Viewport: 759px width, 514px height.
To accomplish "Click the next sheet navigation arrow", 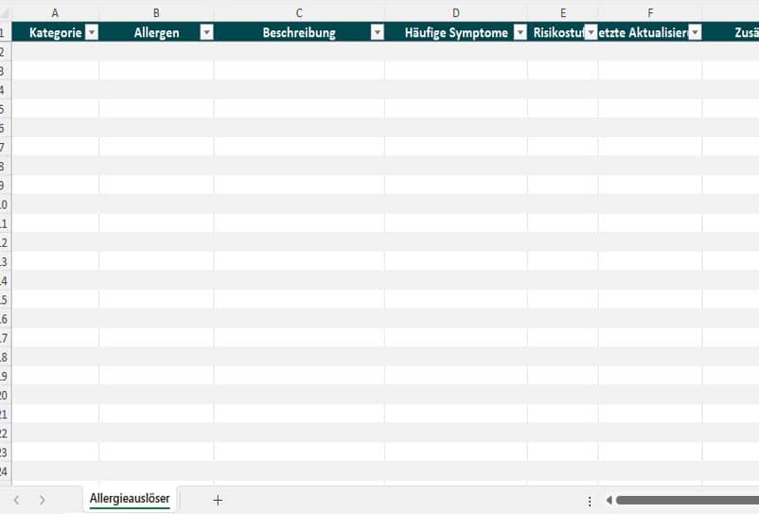I will point(42,500).
